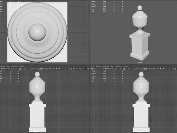Toggle Field Chart in front view toolbar
The image size is (177, 133).
point(29,69)
